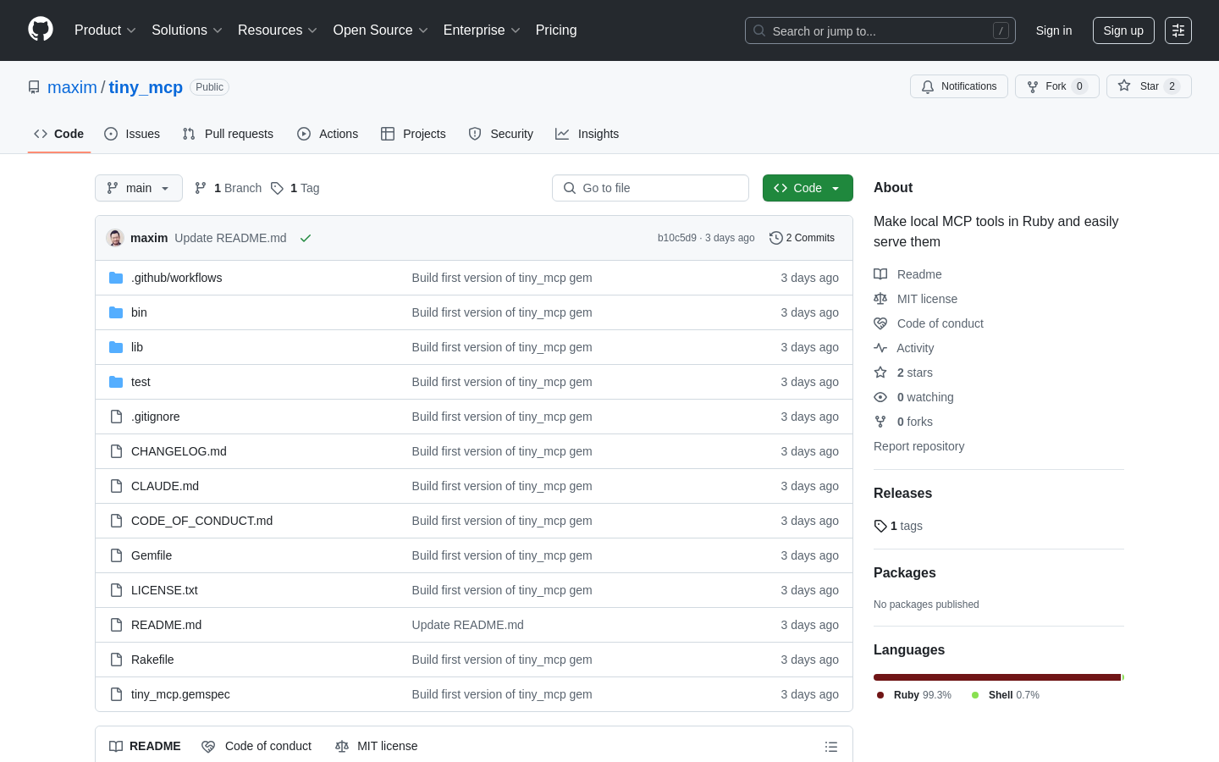Image resolution: width=1219 pixels, height=762 pixels.
Task: Switch to the Actions tab
Action: point(328,134)
